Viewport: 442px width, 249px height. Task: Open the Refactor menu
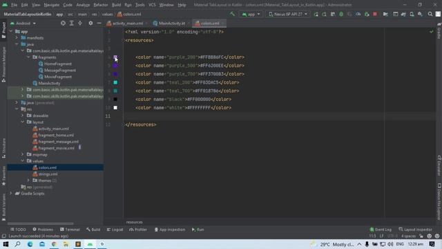click(101, 5)
